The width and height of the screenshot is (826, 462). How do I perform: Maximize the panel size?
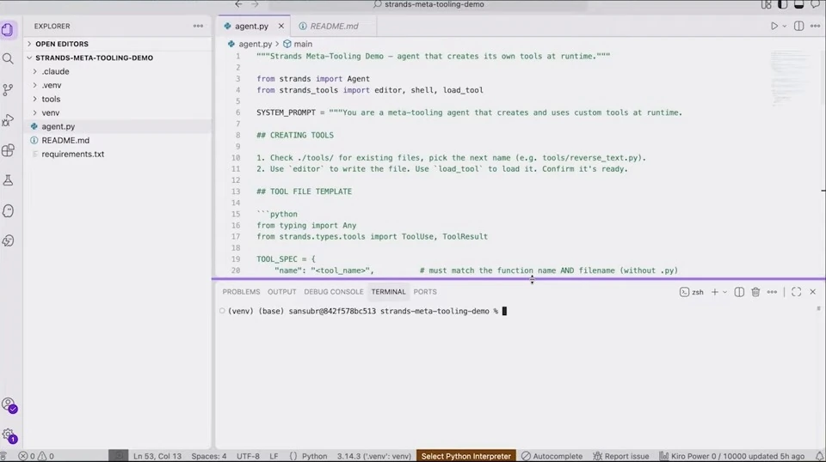click(796, 292)
